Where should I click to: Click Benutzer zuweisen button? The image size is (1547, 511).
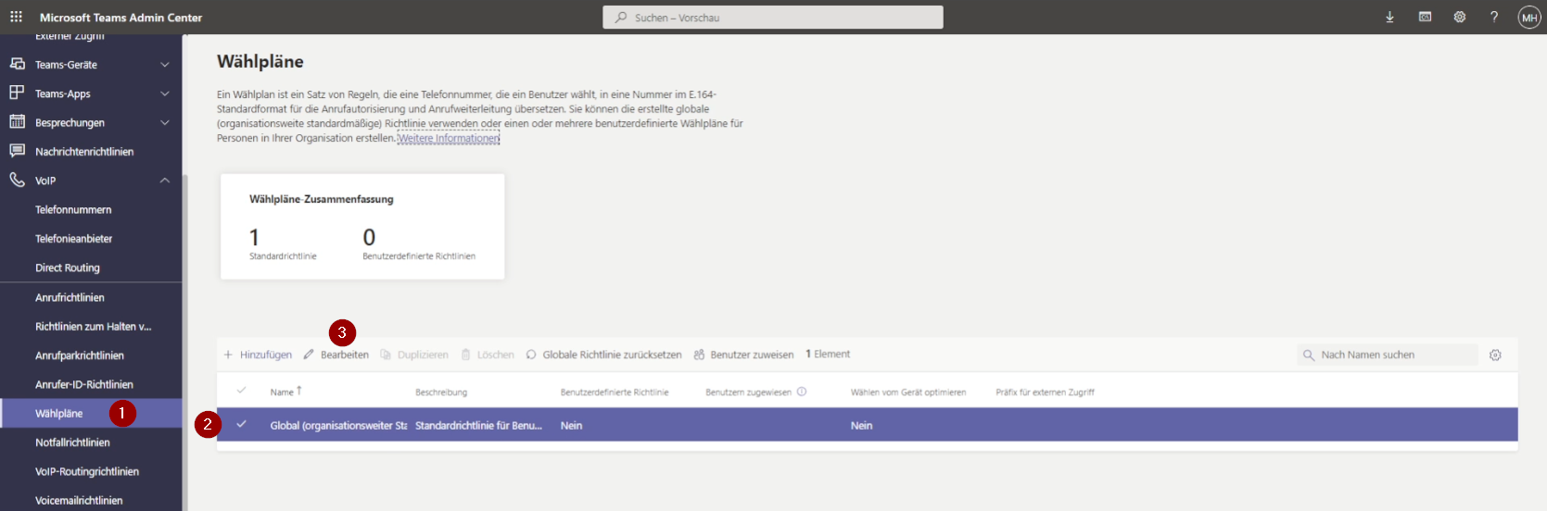[743, 355]
